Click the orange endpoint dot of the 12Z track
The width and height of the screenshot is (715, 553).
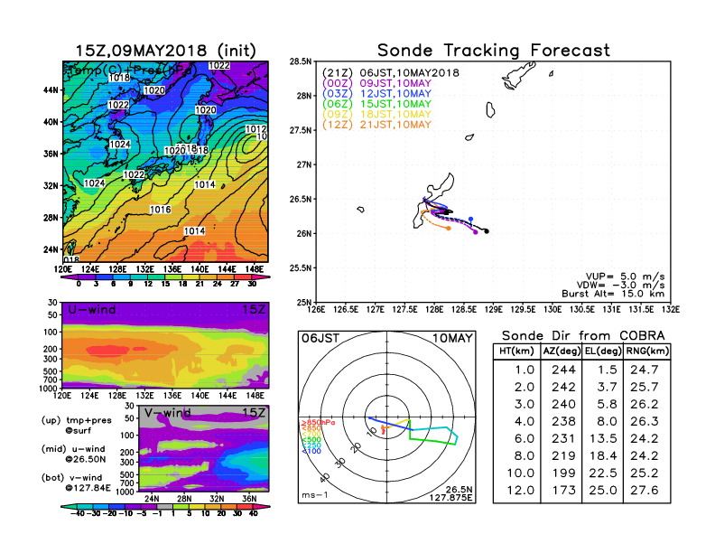(449, 228)
